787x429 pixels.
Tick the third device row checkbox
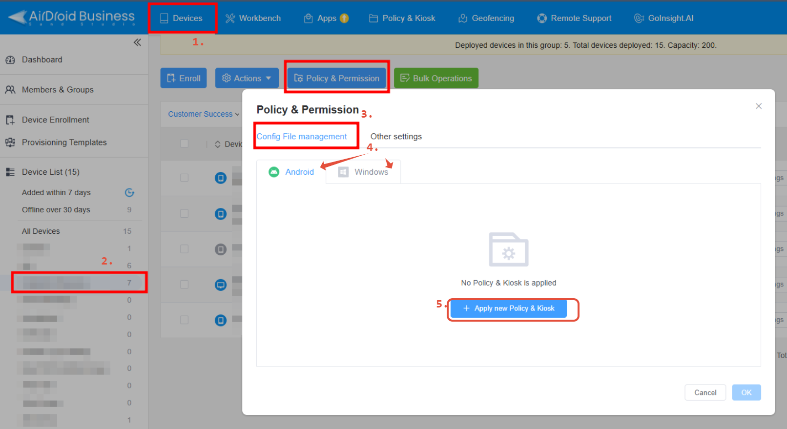(185, 249)
